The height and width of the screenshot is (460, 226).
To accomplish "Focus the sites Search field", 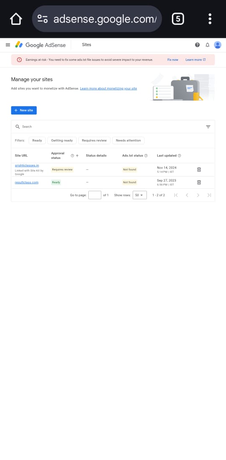I will pyautogui.click(x=113, y=127).
